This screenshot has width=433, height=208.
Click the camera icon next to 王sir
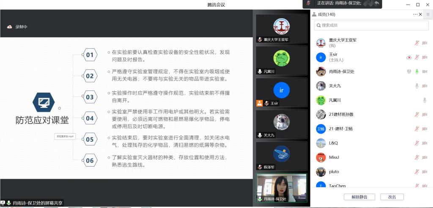click(425, 57)
